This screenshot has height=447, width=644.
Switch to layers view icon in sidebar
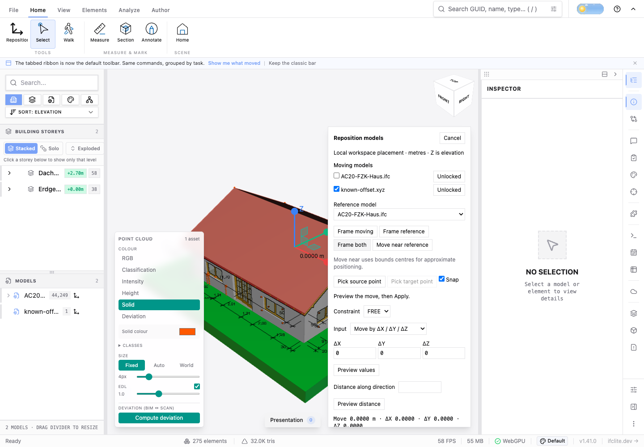[x=32, y=100]
